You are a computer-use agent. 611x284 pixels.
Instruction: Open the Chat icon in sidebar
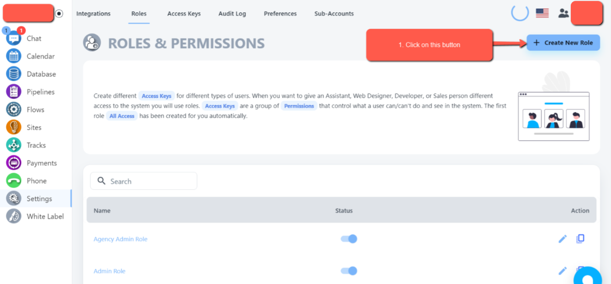point(14,39)
